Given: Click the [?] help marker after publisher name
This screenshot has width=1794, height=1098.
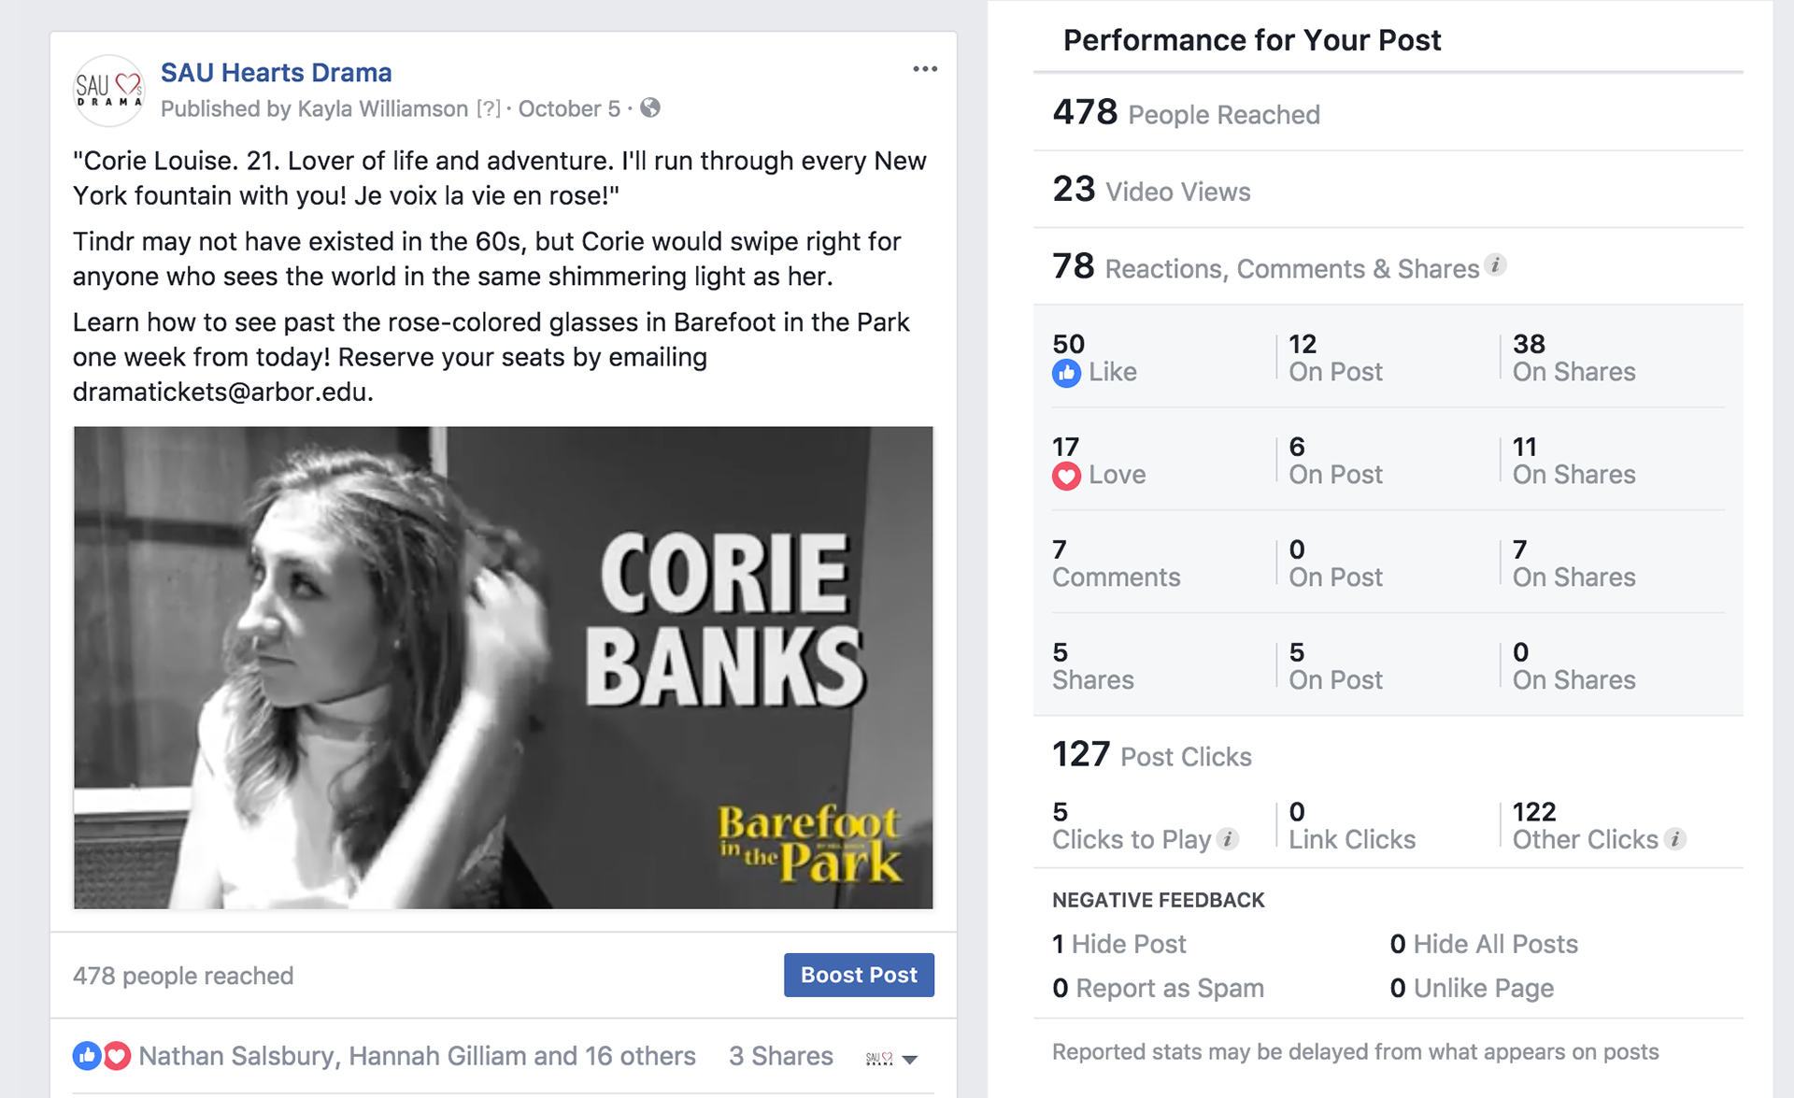Looking at the screenshot, I should point(489,108).
